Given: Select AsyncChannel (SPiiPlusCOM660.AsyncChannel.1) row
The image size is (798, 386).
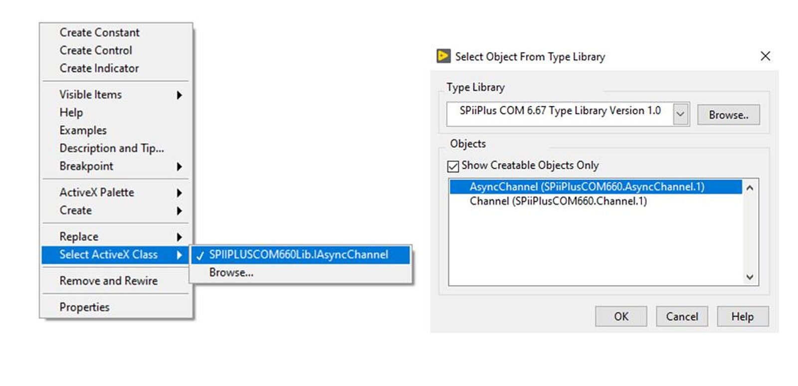Looking at the screenshot, I should 596,187.
